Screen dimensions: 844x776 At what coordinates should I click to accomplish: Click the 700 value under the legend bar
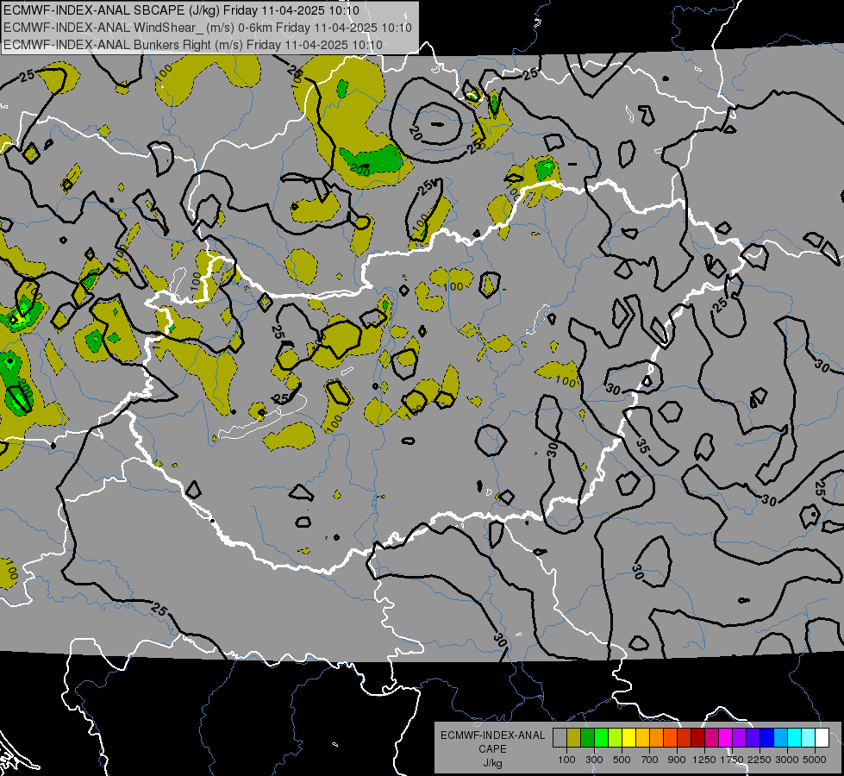pos(650,760)
